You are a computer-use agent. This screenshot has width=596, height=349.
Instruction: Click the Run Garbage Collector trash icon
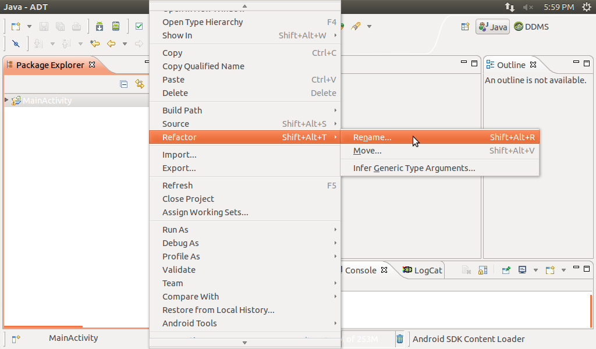point(400,339)
